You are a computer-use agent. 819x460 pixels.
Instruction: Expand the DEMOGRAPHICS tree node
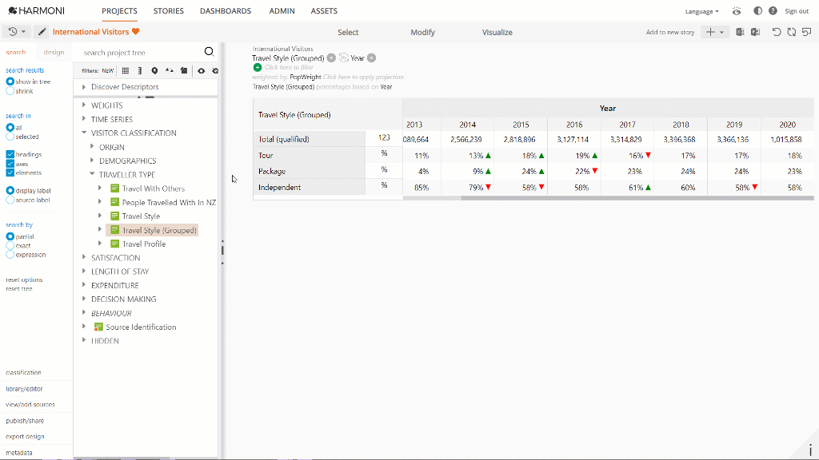(92, 161)
